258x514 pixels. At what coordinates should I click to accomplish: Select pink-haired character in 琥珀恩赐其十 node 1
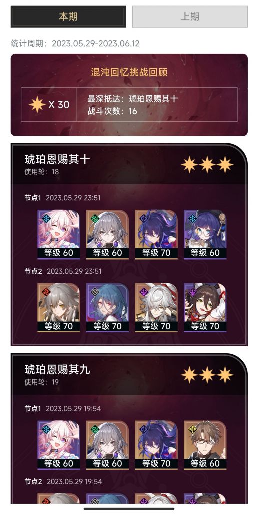click(x=58, y=234)
